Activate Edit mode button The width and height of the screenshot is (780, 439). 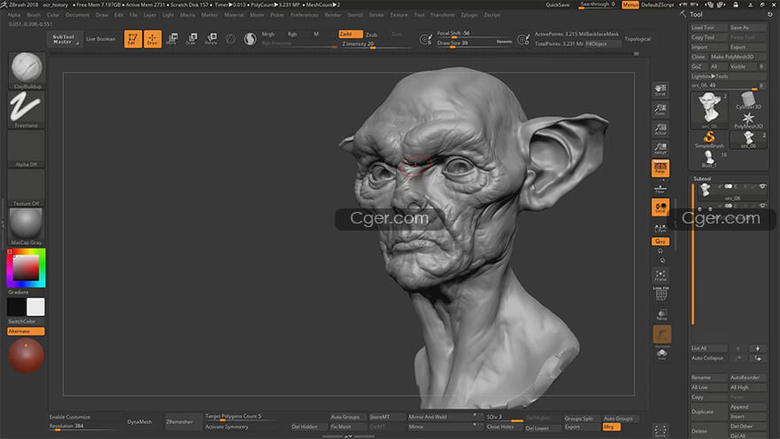pyautogui.click(x=133, y=39)
